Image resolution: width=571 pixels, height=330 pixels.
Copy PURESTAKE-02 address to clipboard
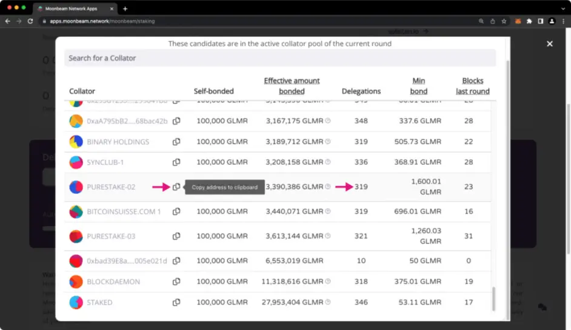[x=176, y=186]
